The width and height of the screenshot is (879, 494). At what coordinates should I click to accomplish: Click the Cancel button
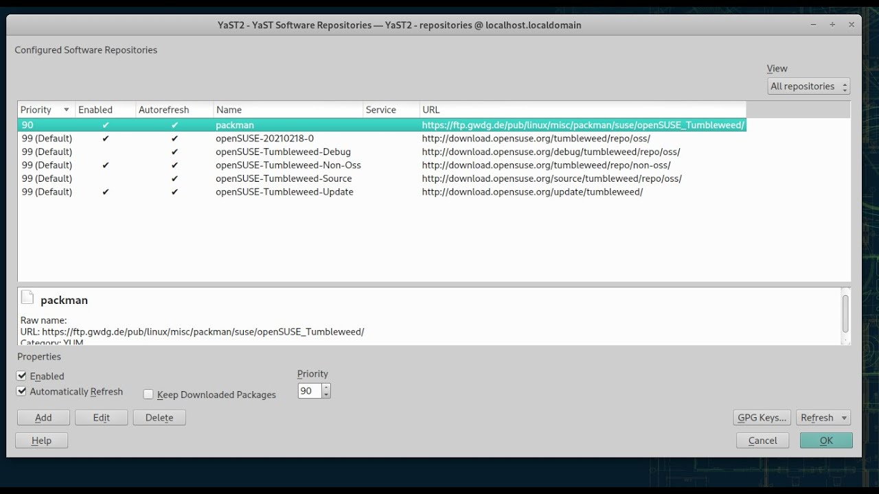pos(762,440)
